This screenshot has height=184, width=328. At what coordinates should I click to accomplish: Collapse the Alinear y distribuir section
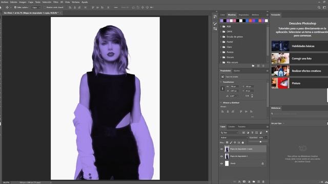pyautogui.click(x=221, y=103)
